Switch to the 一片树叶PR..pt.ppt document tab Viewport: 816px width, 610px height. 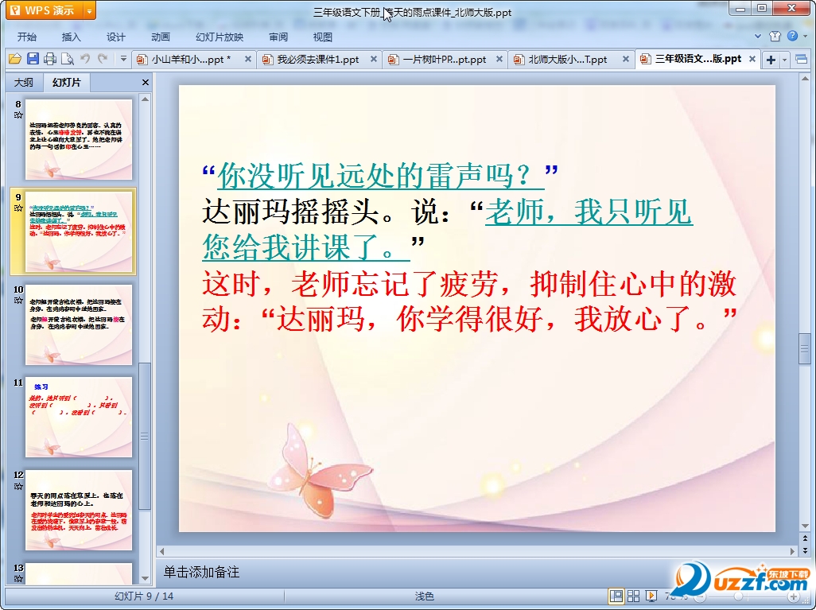coord(444,60)
